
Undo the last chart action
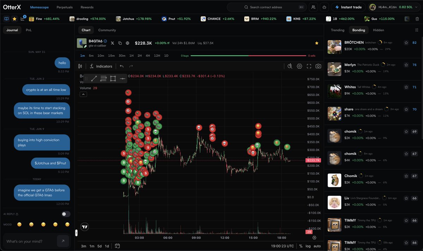[122, 66]
